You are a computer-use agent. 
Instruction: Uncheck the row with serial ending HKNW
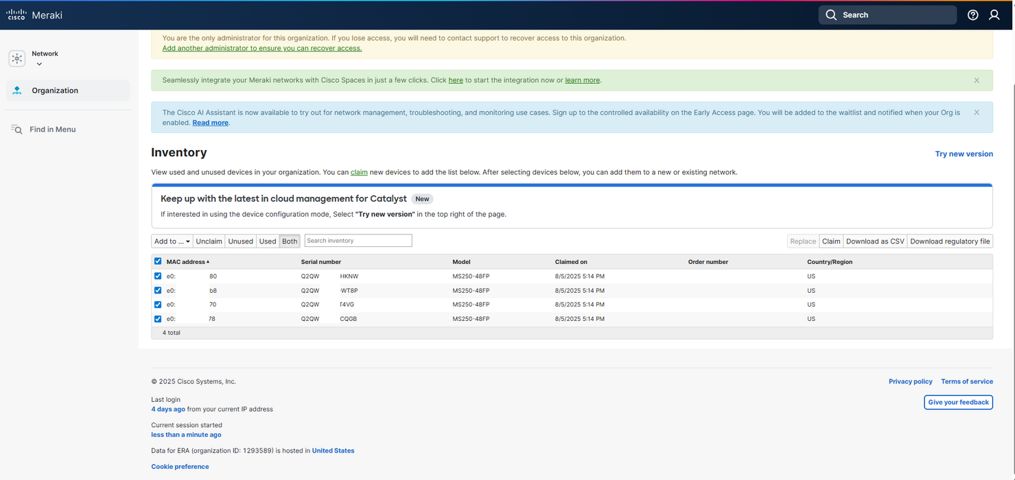tap(158, 276)
